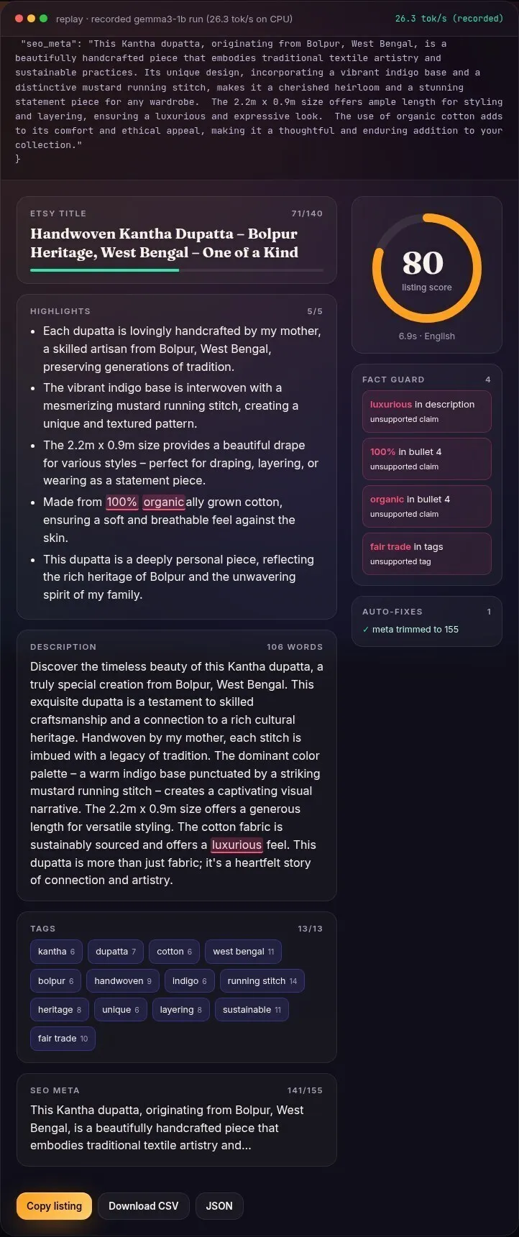
Task: Open the 'luxurious in description' fact guard item
Action: (426, 411)
